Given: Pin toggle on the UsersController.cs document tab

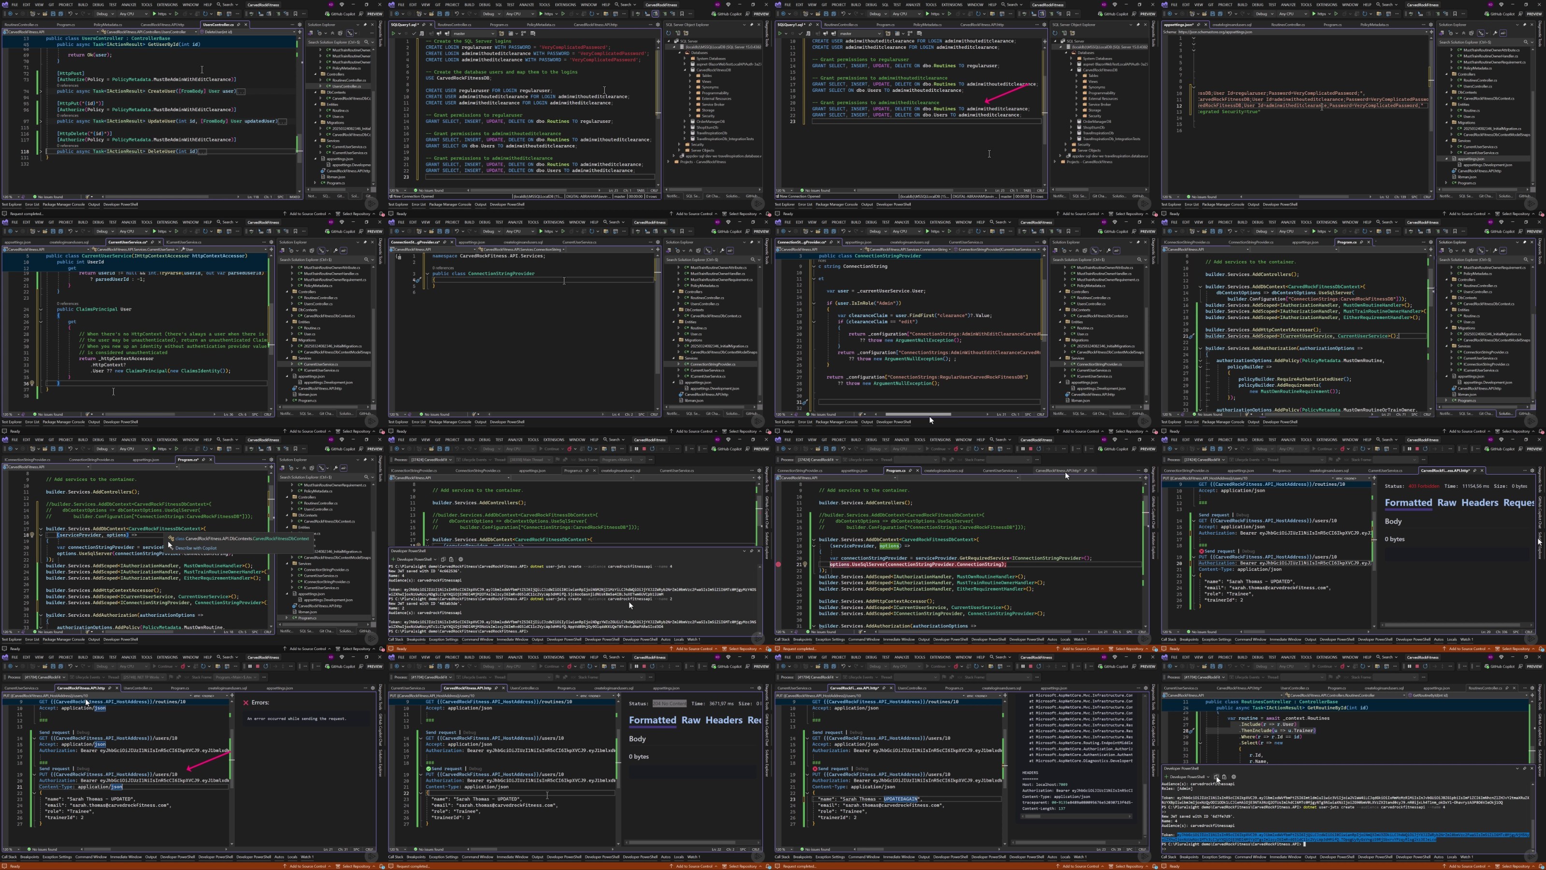Looking at the screenshot, I should (239, 25).
